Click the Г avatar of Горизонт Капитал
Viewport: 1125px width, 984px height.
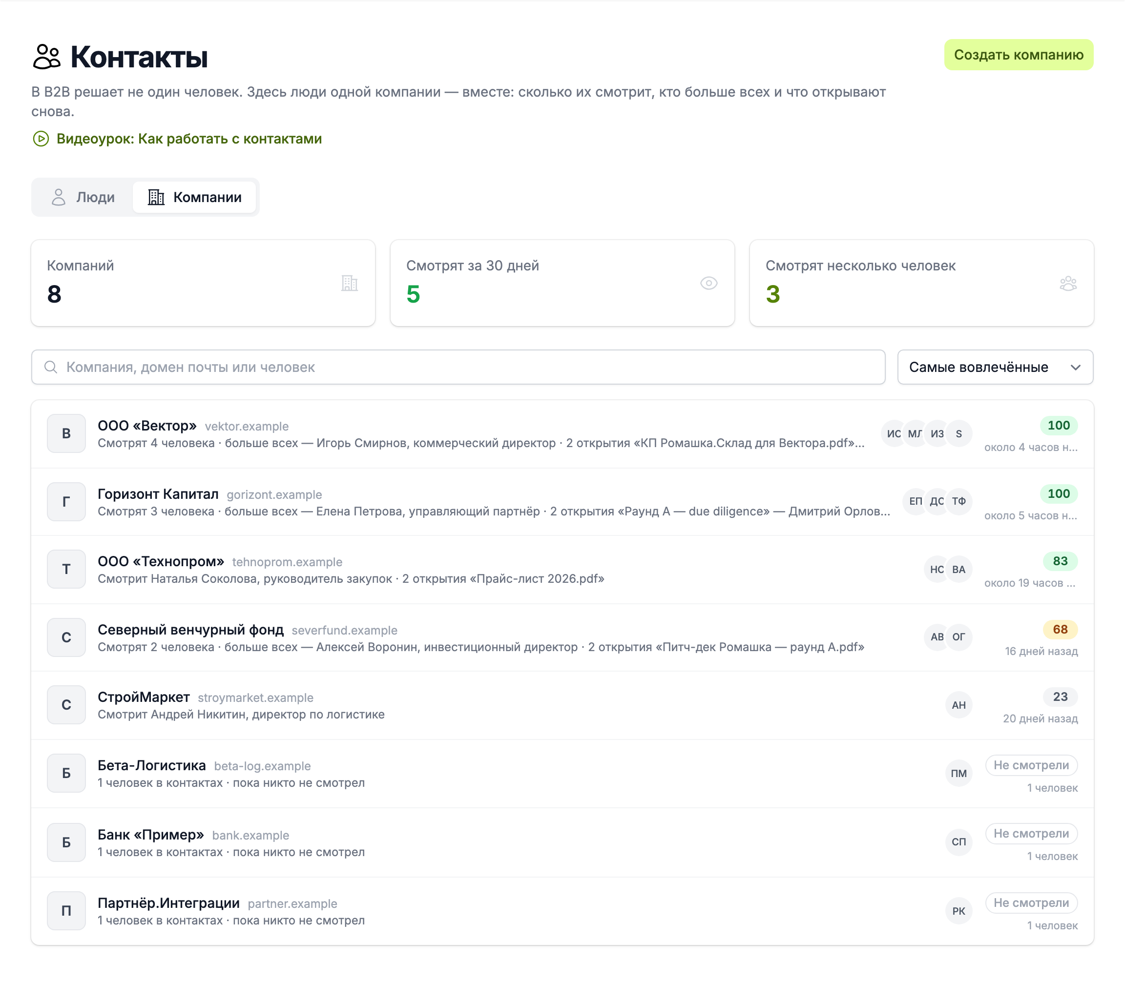(66, 501)
